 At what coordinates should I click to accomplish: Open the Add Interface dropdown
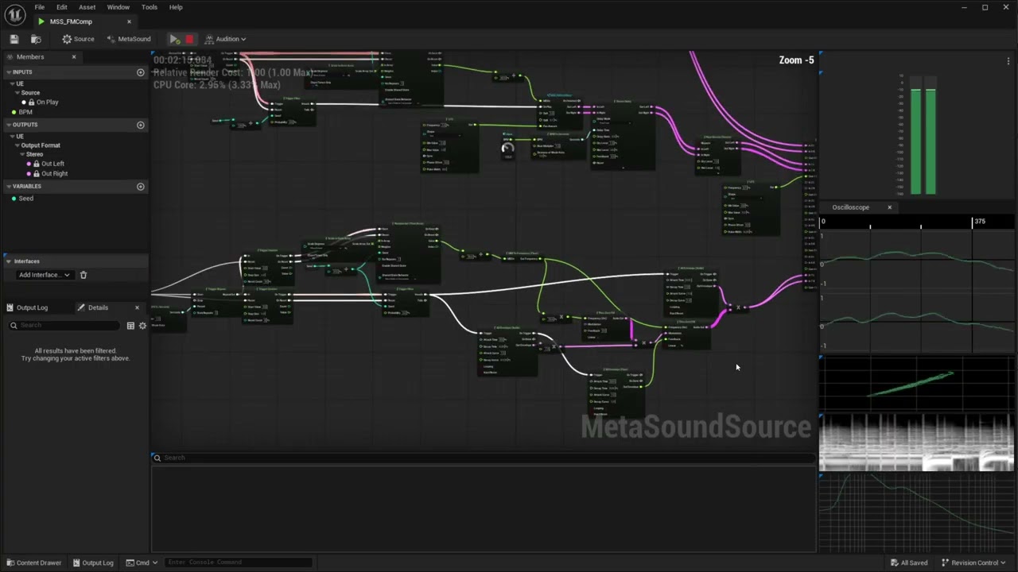[44, 275]
